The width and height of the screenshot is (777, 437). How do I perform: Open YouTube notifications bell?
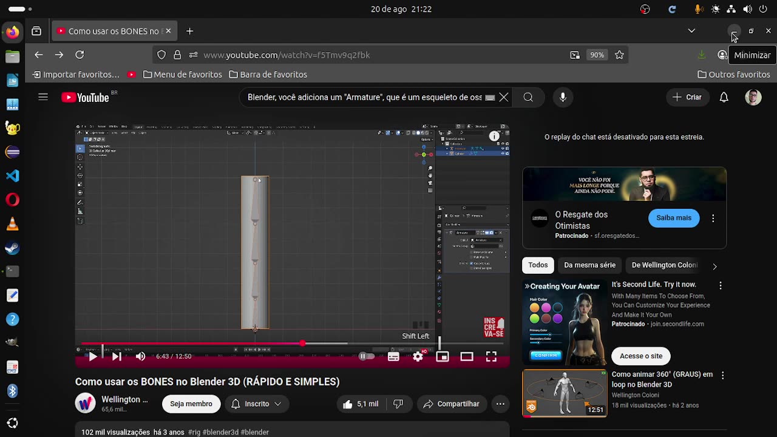click(x=724, y=97)
